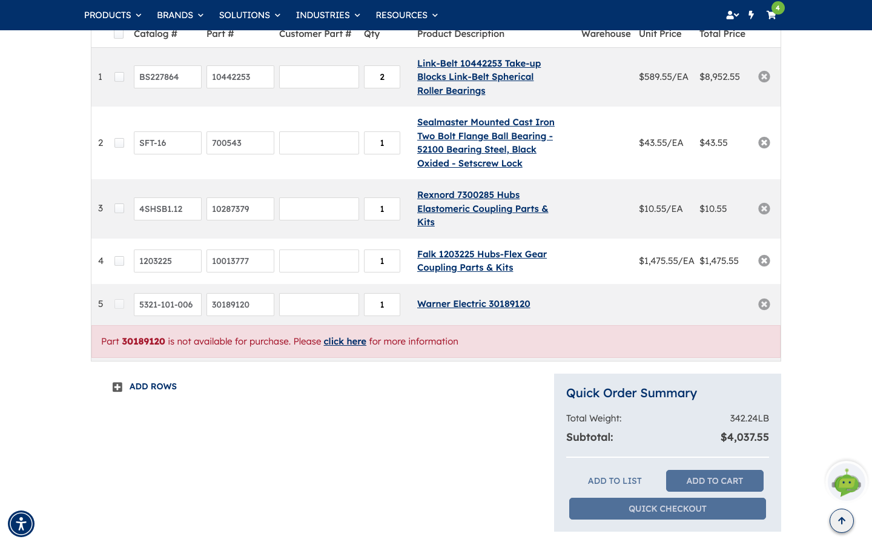Click the Add Rows text
Screen dimensions: 872x545
pos(153,387)
